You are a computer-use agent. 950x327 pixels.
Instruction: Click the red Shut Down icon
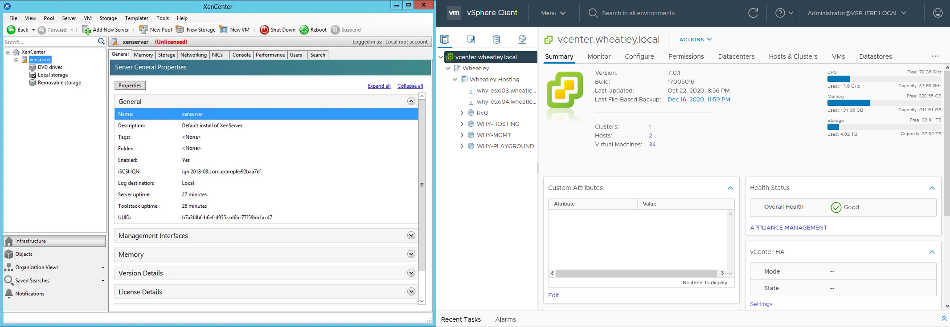(264, 30)
